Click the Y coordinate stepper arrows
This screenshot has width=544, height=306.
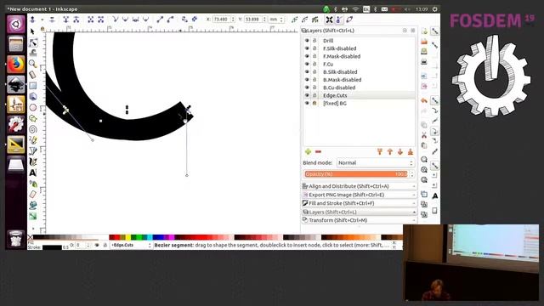tap(264, 20)
